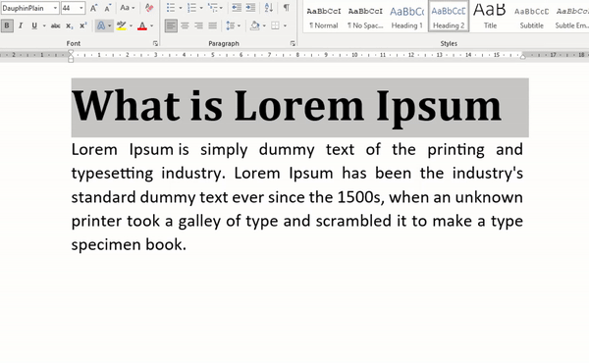Toggle Italic formatting
This screenshot has height=363, width=589.
(x=21, y=26)
